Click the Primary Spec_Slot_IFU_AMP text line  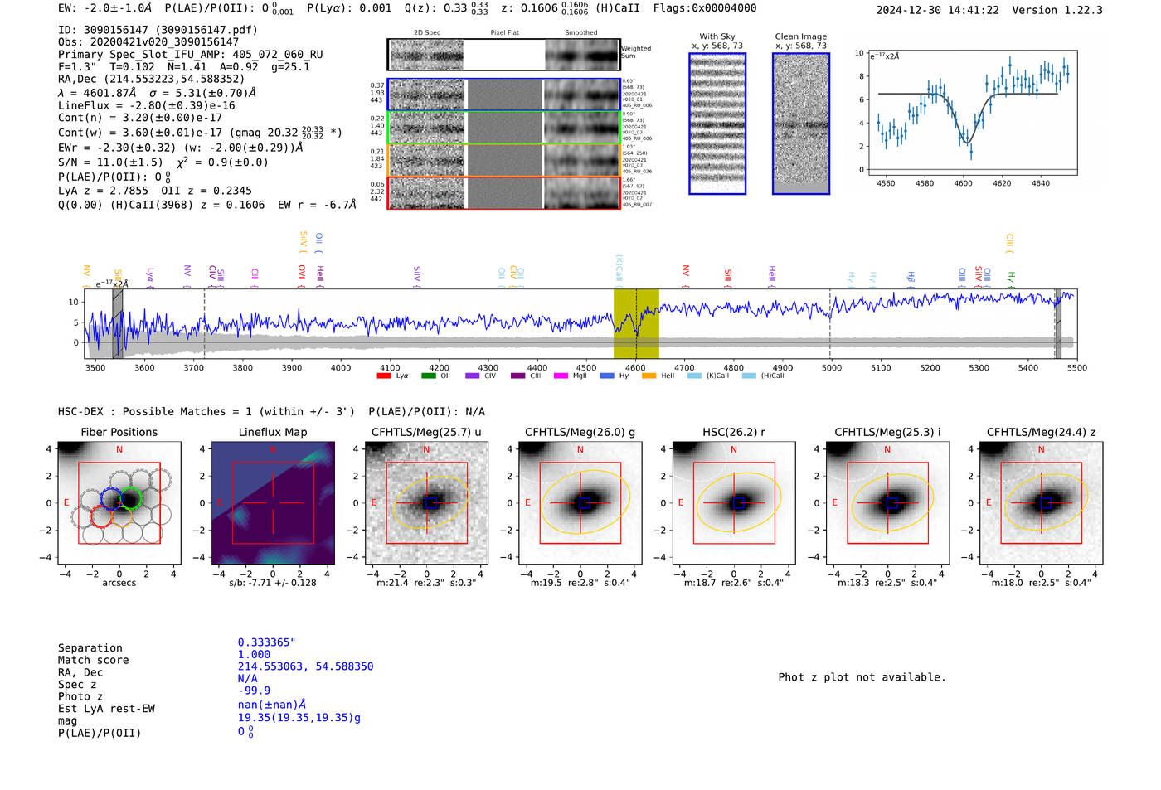click(x=191, y=55)
